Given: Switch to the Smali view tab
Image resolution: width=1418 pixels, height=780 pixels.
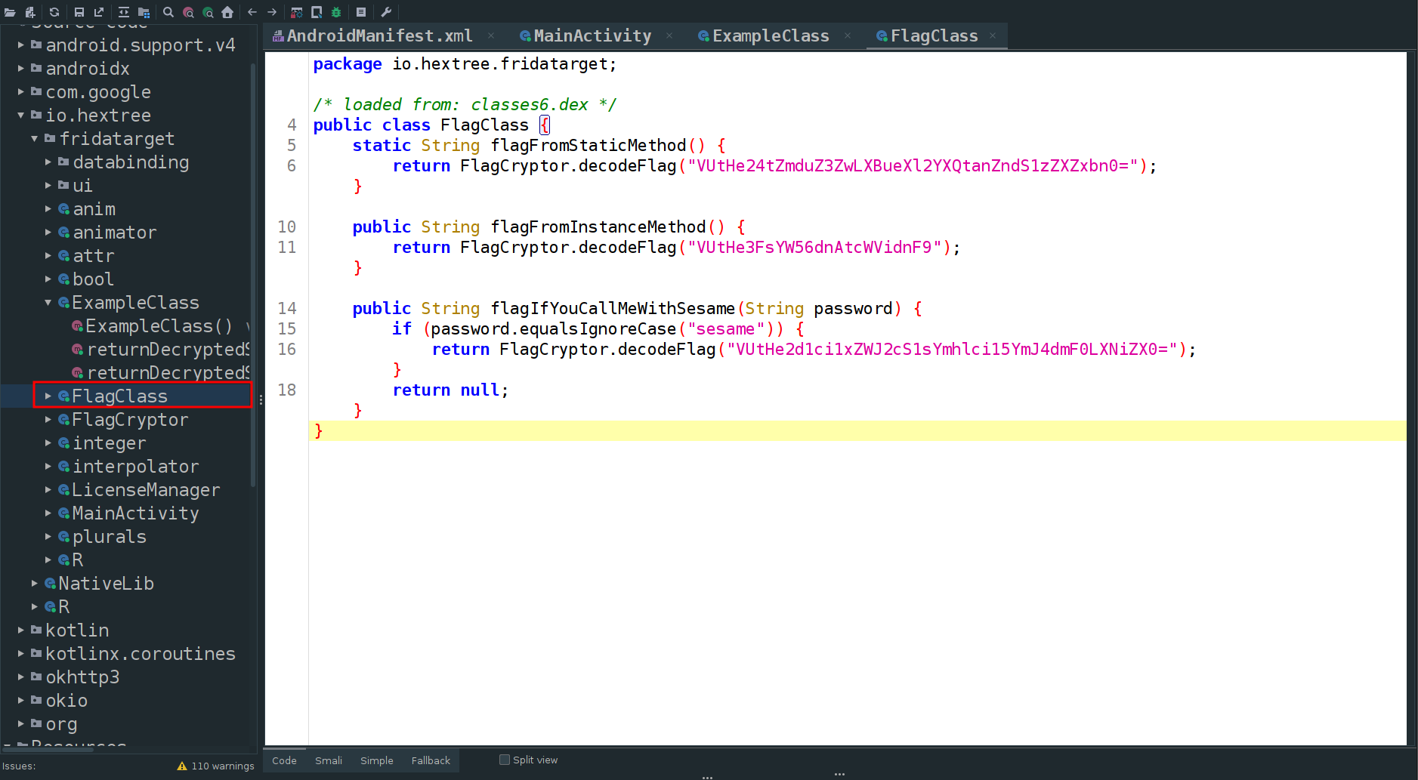Looking at the screenshot, I should click(329, 760).
